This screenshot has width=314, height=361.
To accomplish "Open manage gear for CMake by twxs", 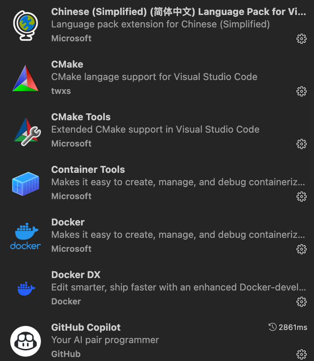I will (301, 91).
